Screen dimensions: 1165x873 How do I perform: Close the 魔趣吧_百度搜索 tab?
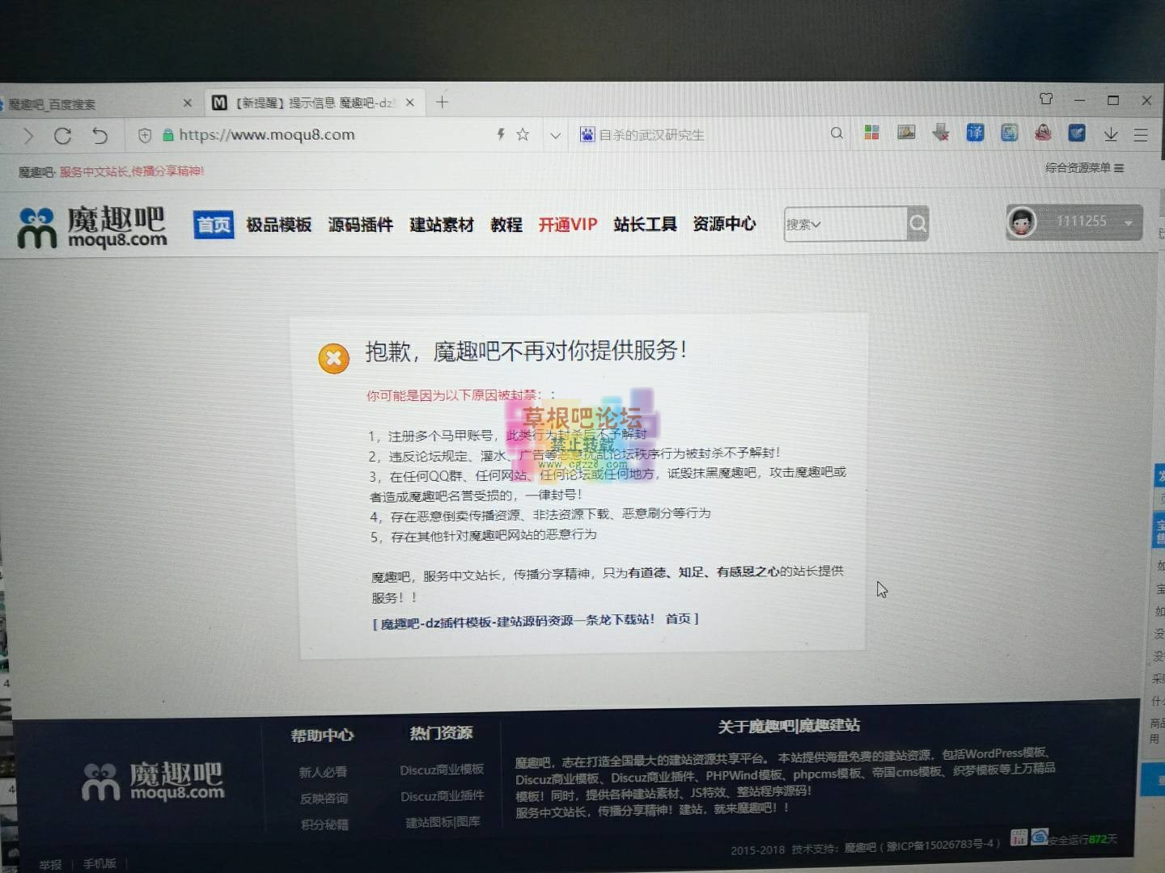[x=188, y=103]
